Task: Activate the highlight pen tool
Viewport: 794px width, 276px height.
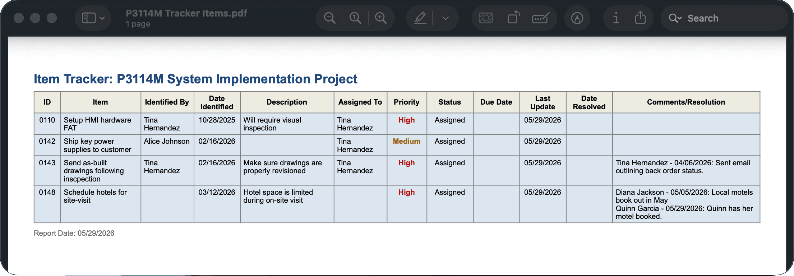Action: 420,18
